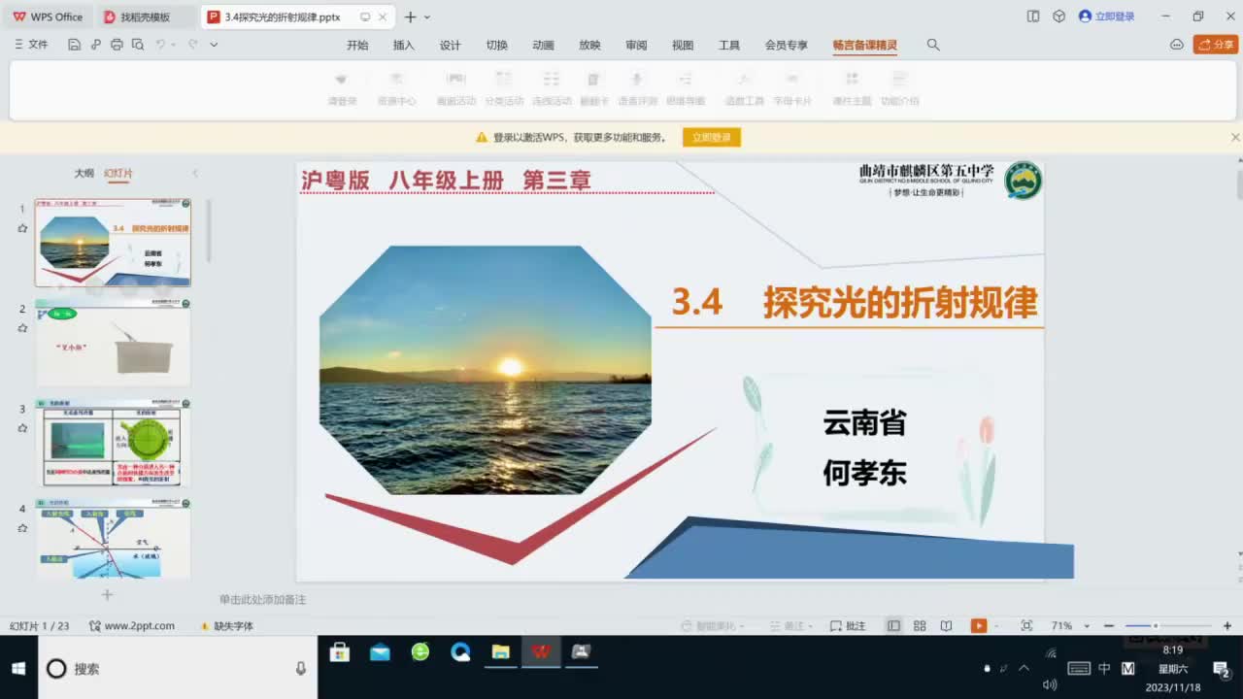This screenshot has height=699, width=1243.
Task: Close the 3.4探究光的折射规律.pptx document tab
Action: click(x=382, y=17)
